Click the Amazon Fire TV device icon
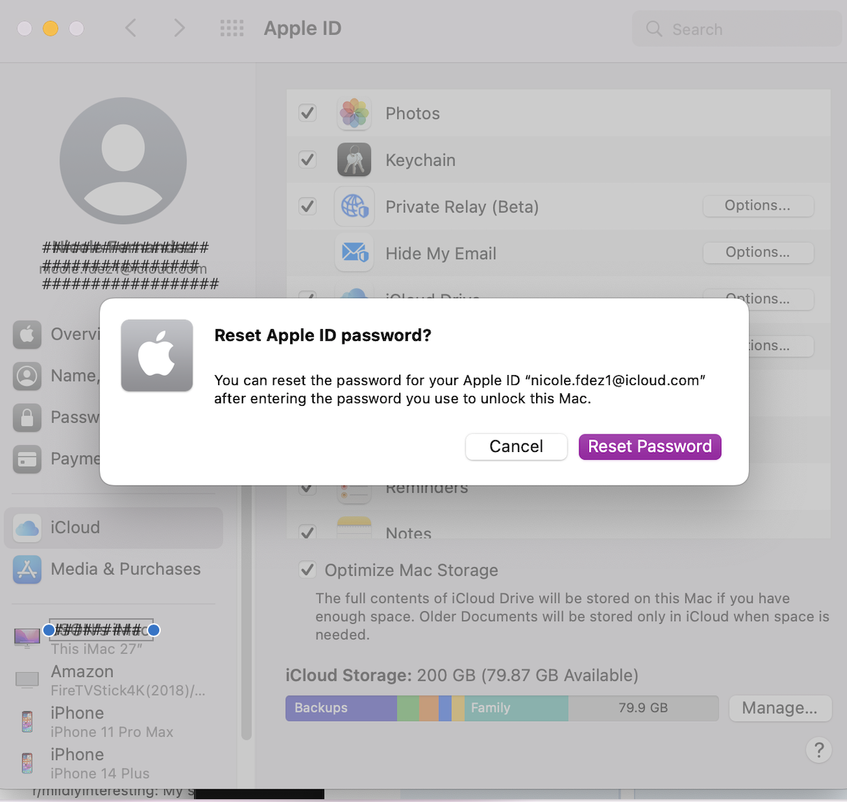 point(27,680)
